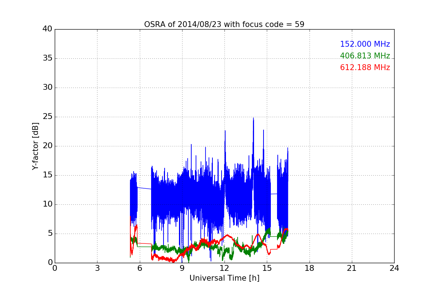Click the 'Universal Time [h]' axis label
The height and width of the screenshot is (292, 438).
pos(224,278)
